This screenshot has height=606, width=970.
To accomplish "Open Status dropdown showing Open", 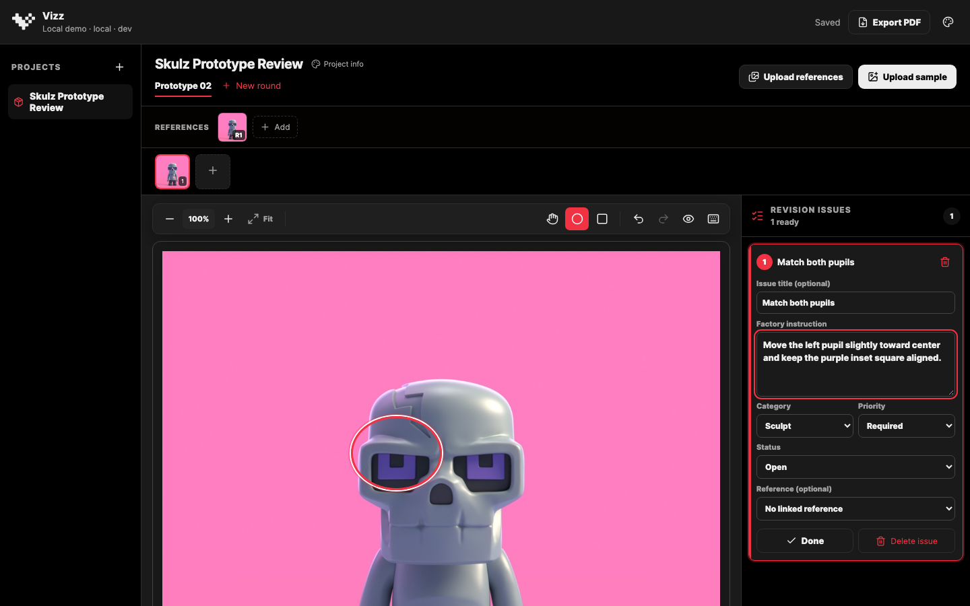I will 855,467.
